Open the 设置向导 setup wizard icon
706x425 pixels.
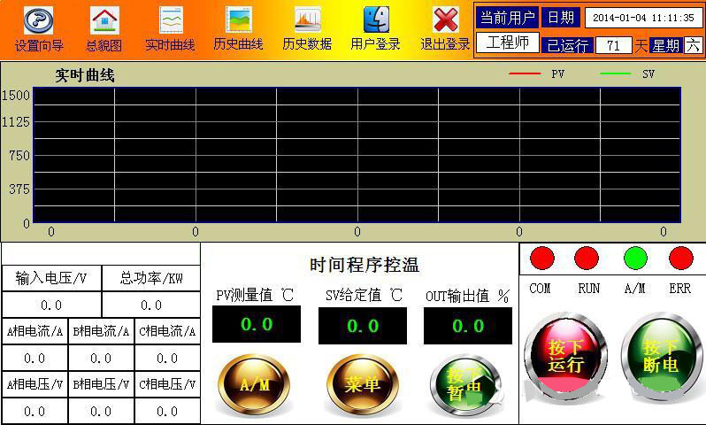(38, 20)
